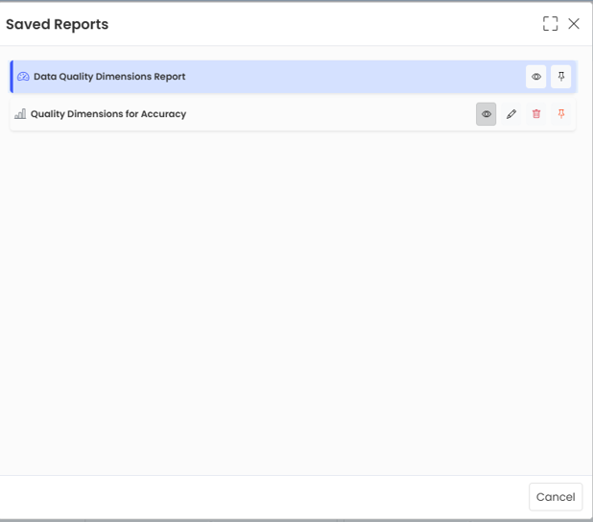593x522 pixels.
Task: View the Data Quality Dimensions Report
Action: click(535, 77)
